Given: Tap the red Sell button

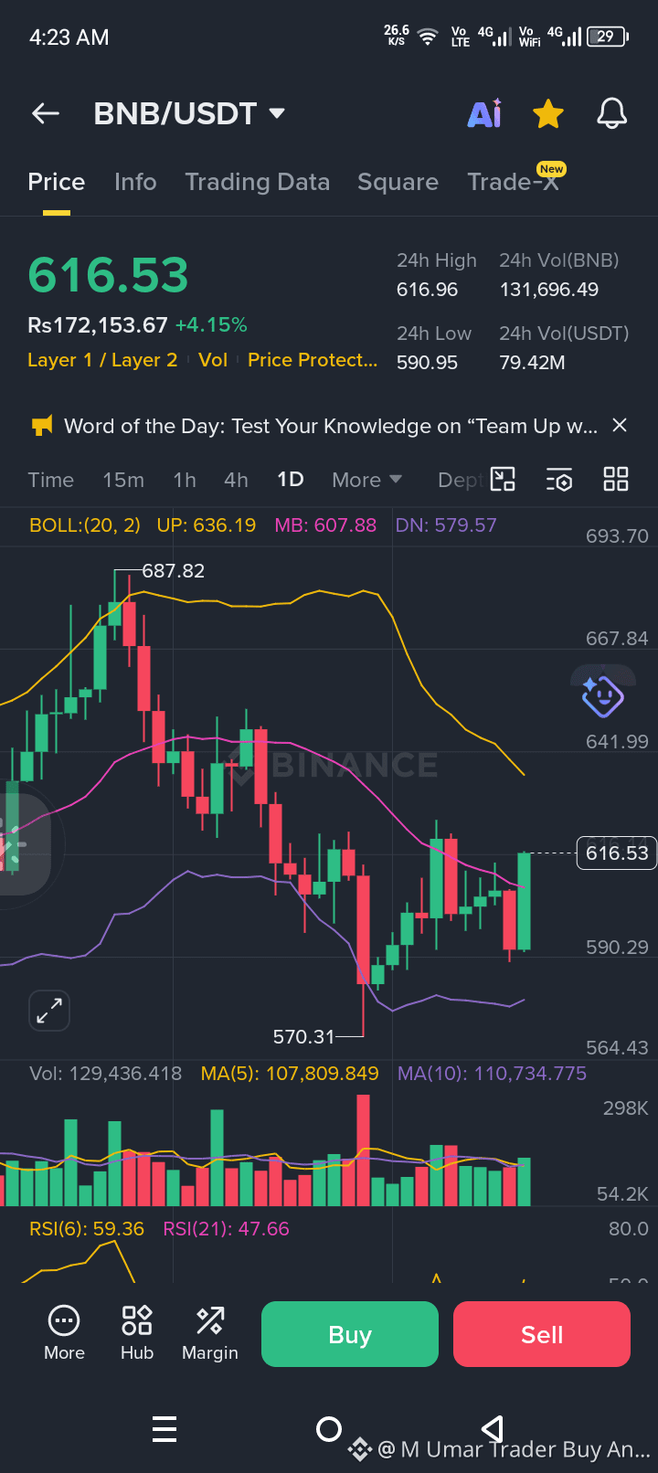Looking at the screenshot, I should [542, 1334].
